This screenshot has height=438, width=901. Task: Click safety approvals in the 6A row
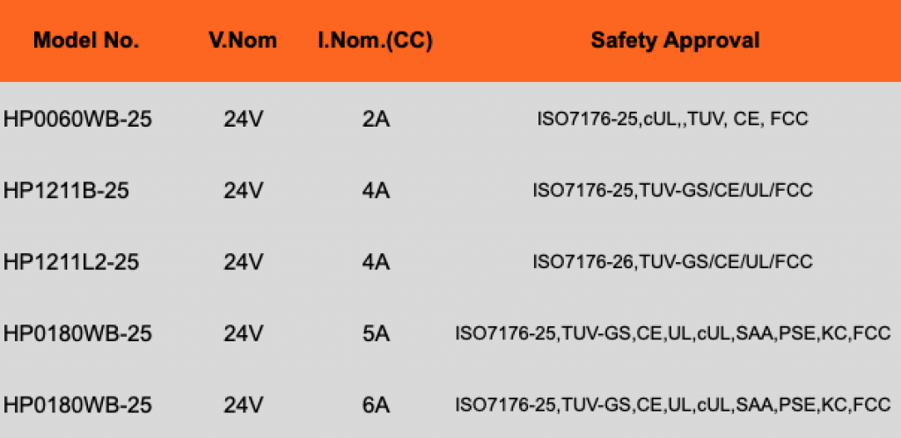(673, 405)
